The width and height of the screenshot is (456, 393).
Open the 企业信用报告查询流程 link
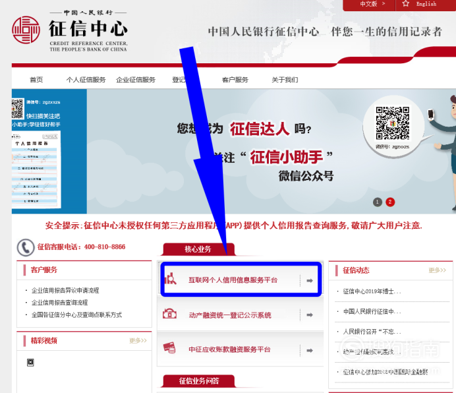point(65,303)
